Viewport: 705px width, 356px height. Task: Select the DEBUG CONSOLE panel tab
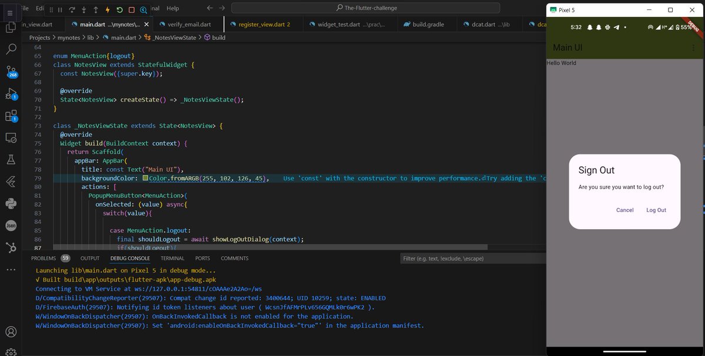point(130,258)
